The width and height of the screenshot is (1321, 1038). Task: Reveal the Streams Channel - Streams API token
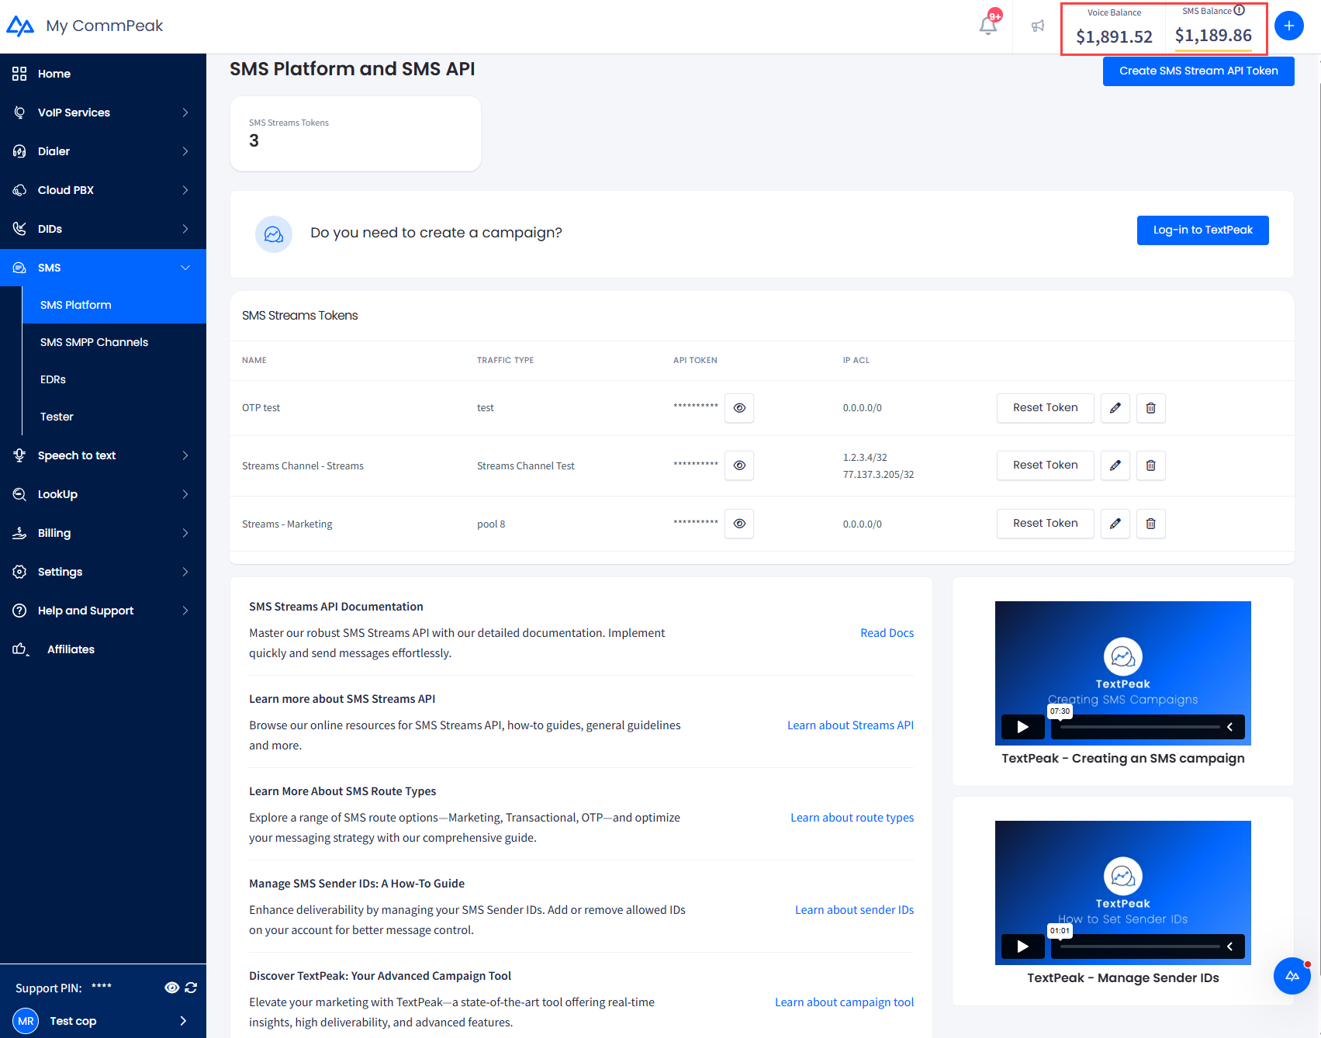(x=739, y=465)
